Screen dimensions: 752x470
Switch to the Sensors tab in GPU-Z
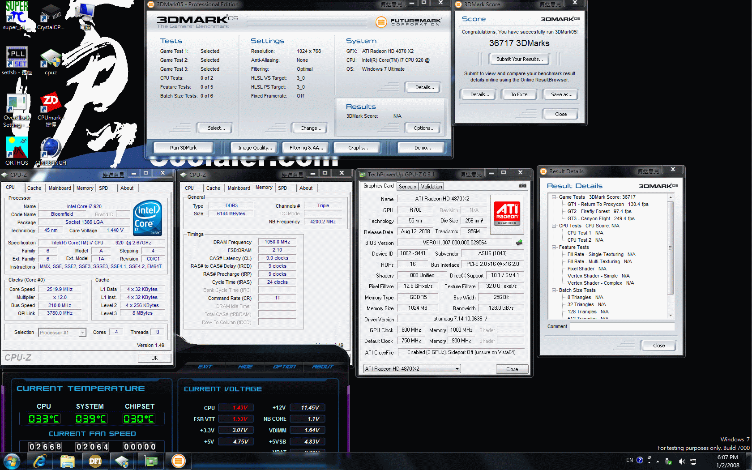(x=407, y=187)
